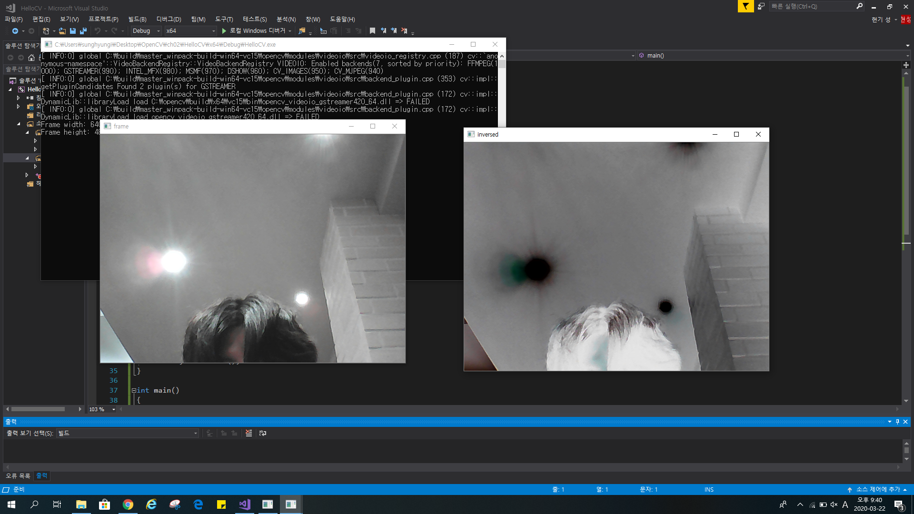Click the Clear Bookmarks toolbar icon
The height and width of the screenshot is (514, 914).
click(404, 31)
